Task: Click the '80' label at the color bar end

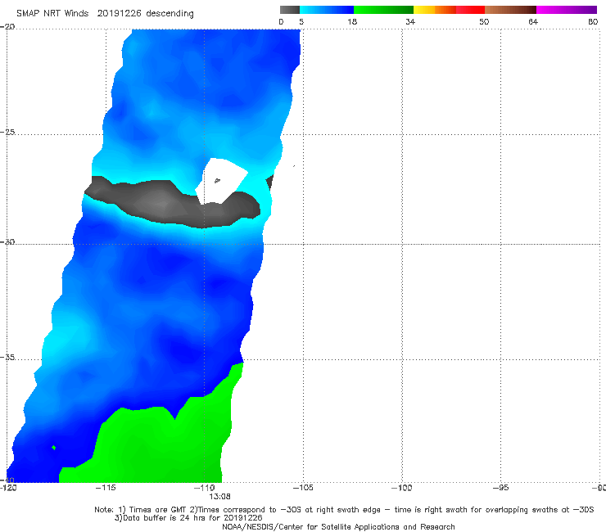Action: point(593,21)
